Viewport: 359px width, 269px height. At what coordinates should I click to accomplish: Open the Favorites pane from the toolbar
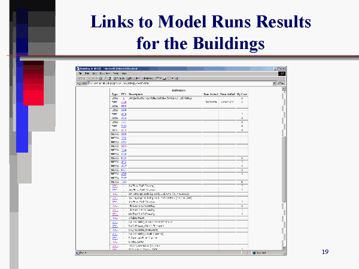pyautogui.click(x=133, y=78)
